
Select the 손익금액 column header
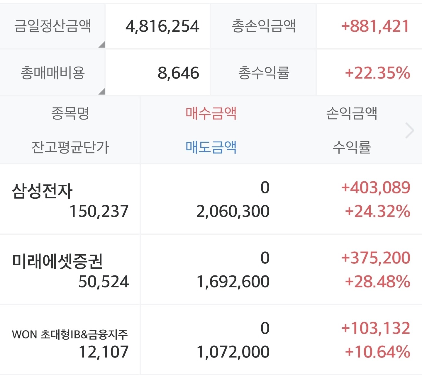click(x=352, y=113)
